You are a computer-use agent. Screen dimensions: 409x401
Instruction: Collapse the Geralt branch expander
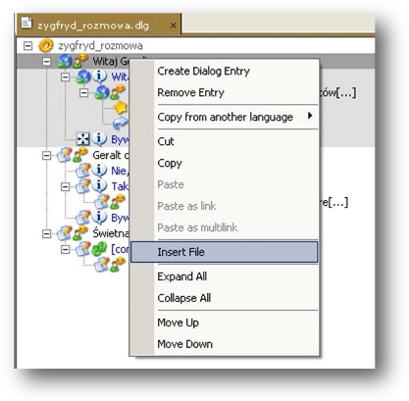[47, 155]
